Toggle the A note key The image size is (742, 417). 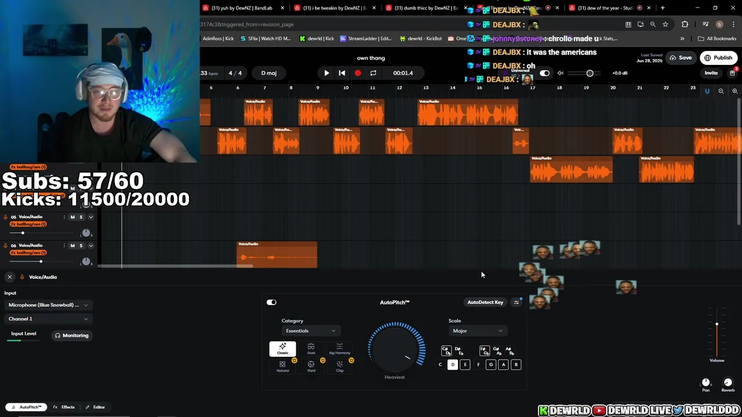[x=503, y=364]
